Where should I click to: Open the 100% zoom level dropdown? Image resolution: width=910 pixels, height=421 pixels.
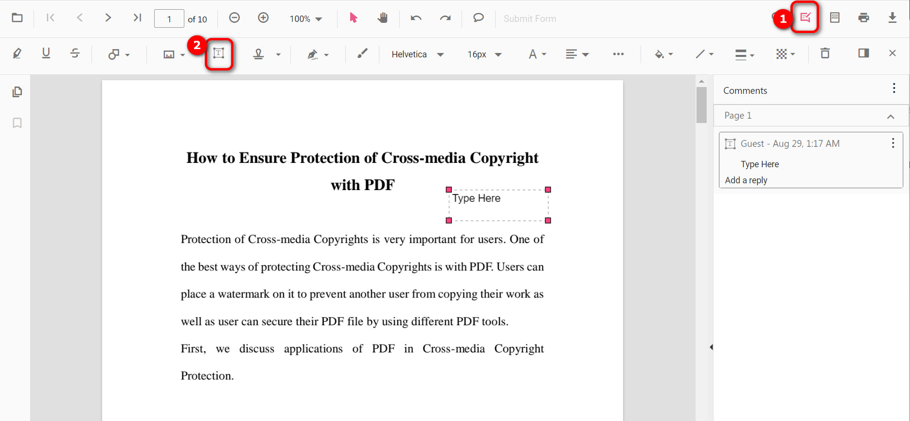coord(306,19)
